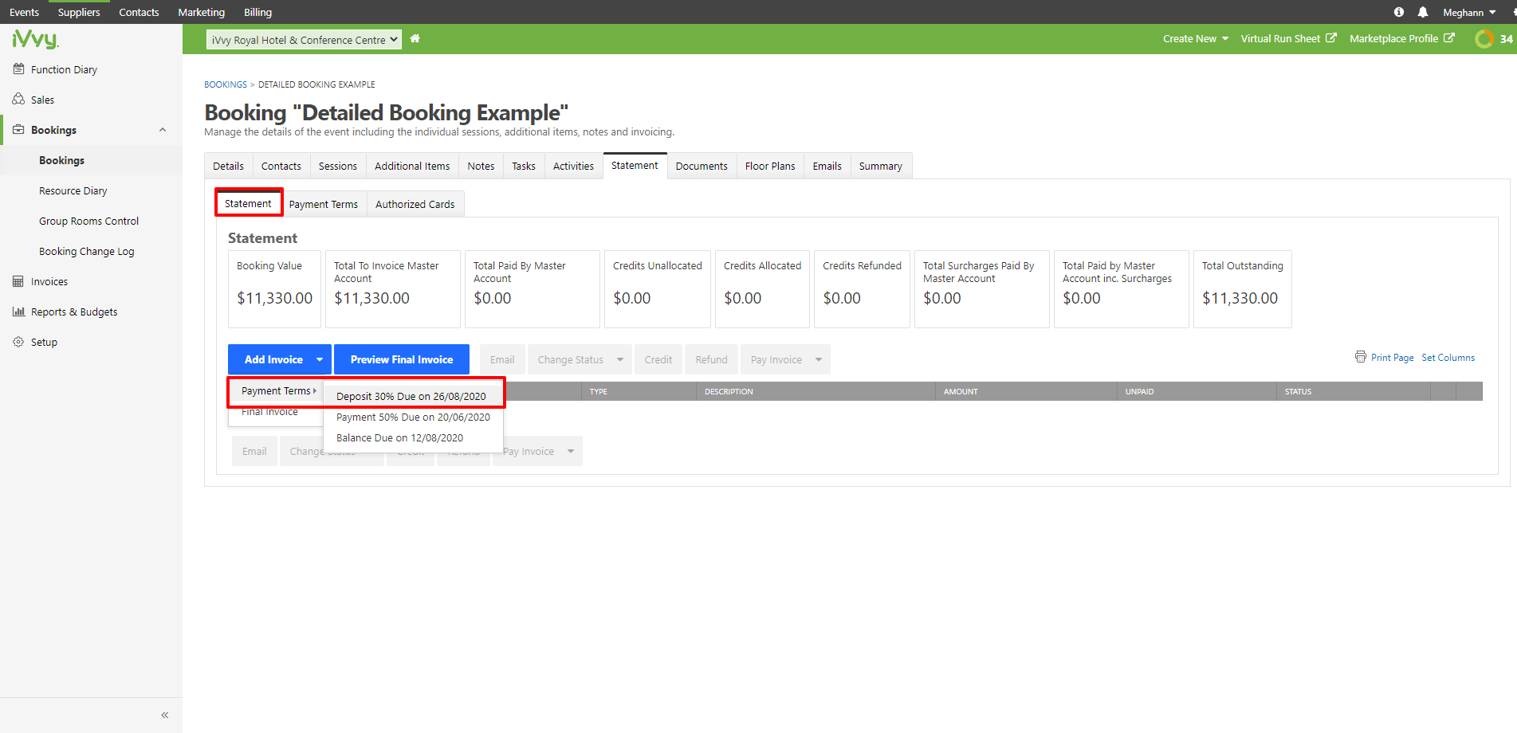Open the lower Pay Invoice dropdown
This screenshot has width=1517, height=733.
point(538,451)
